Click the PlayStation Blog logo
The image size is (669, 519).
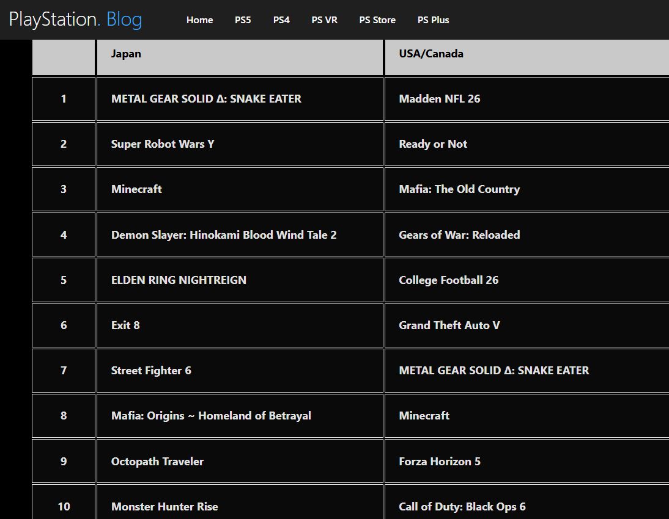(75, 20)
